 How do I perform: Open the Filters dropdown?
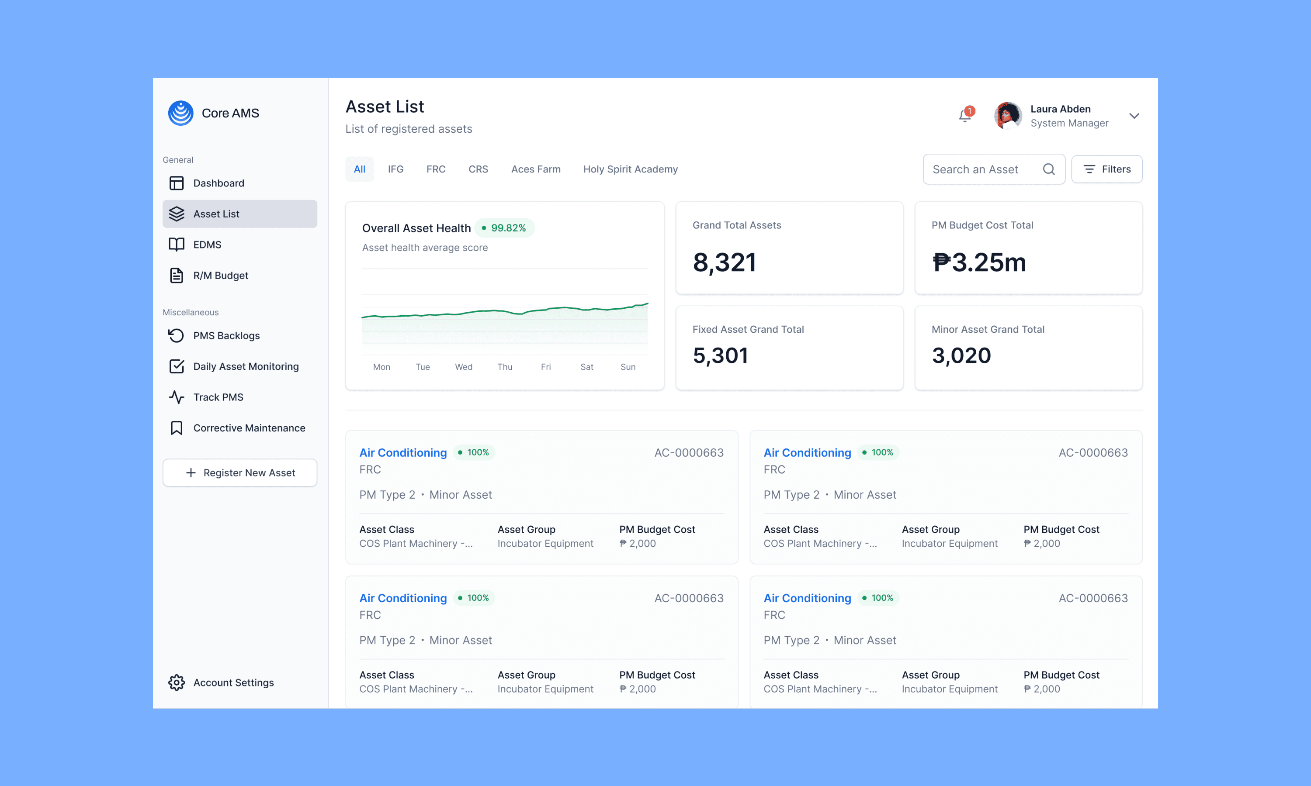(1106, 169)
